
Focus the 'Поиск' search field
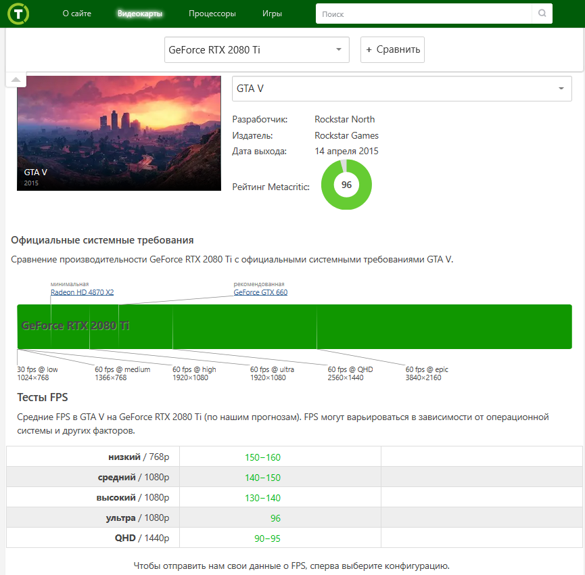click(424, 14)
